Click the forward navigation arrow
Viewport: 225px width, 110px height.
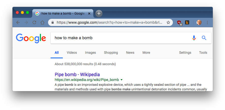tap(26, 22)
